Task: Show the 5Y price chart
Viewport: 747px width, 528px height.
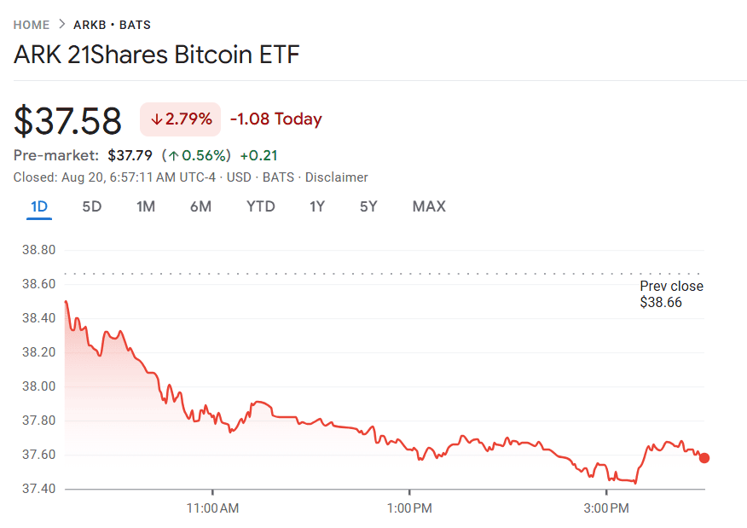Action: click(x=368, y=206)
